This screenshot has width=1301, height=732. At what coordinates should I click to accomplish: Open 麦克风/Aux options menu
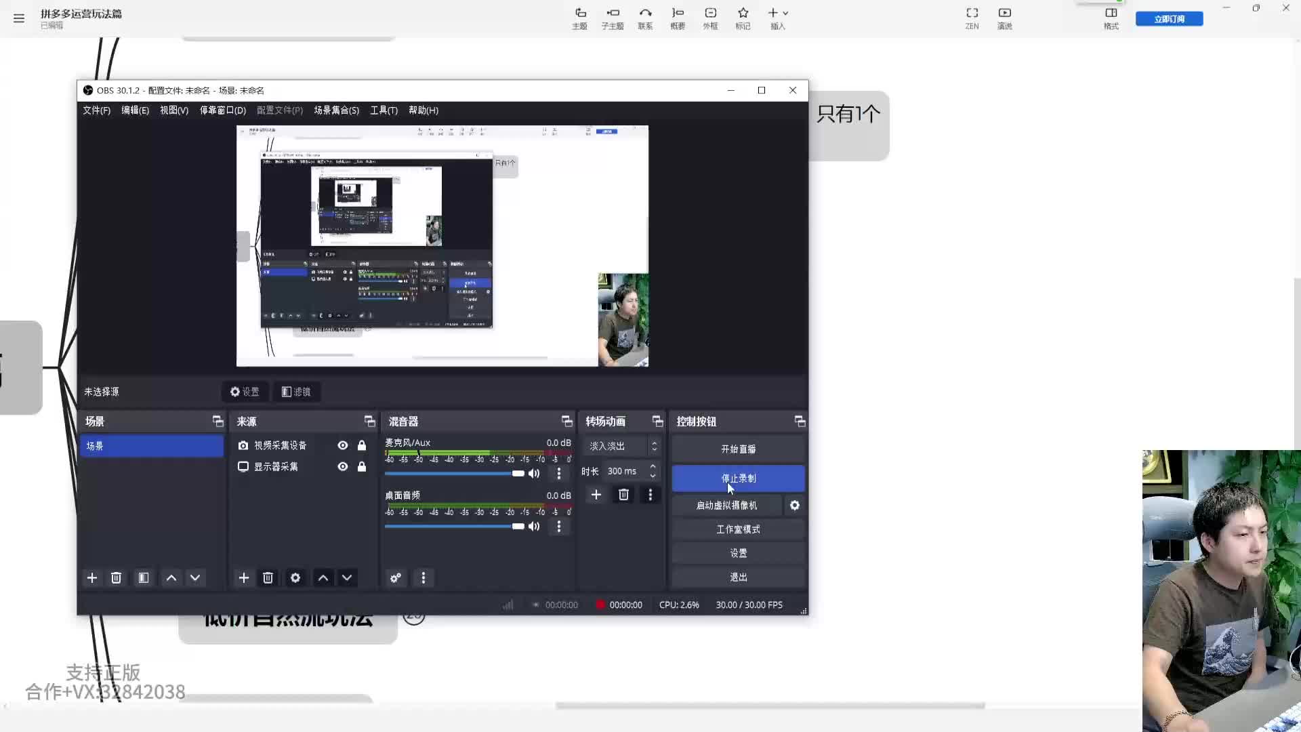coord(559,473)
